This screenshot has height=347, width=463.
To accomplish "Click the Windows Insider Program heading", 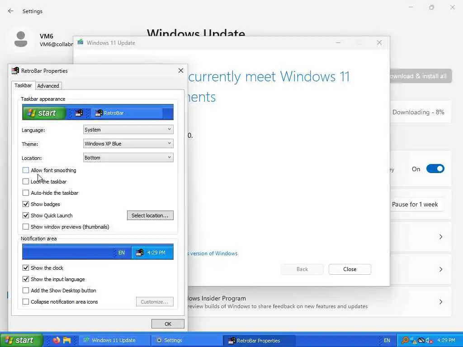I will tap(217, 298).
